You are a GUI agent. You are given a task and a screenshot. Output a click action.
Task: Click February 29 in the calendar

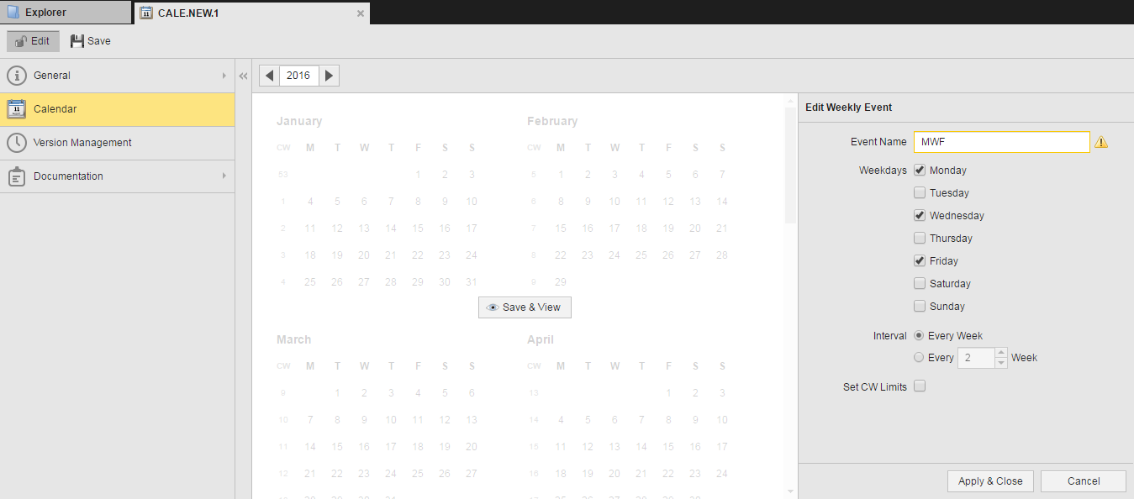tap(561, 282)
